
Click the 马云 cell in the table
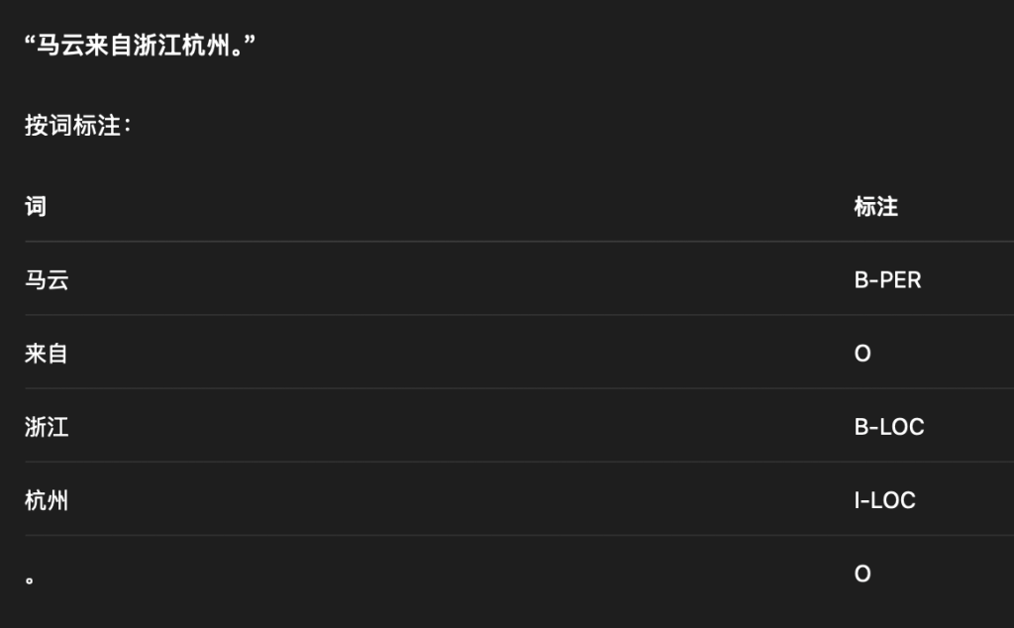coord(47,280)
